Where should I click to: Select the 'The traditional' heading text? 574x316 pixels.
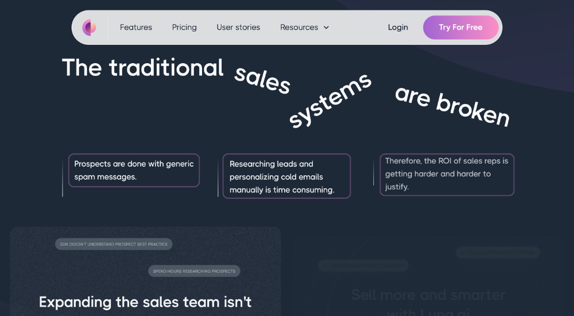(143, 68)
